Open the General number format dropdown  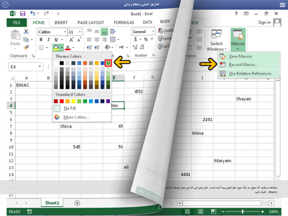pos(153,31)
